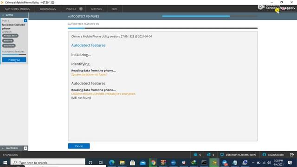This screenshot has height=167, width=297.
Task: Open the Changelog in status bar
Action: click(x=10, y=155)
